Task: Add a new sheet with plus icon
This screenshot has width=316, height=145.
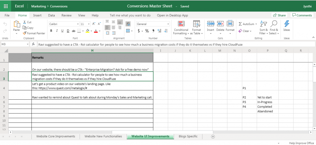Action: (x=213, y=137)
